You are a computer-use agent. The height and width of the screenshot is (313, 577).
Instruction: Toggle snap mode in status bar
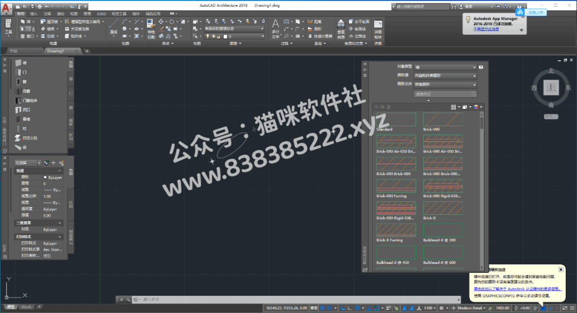pos(329,308)
